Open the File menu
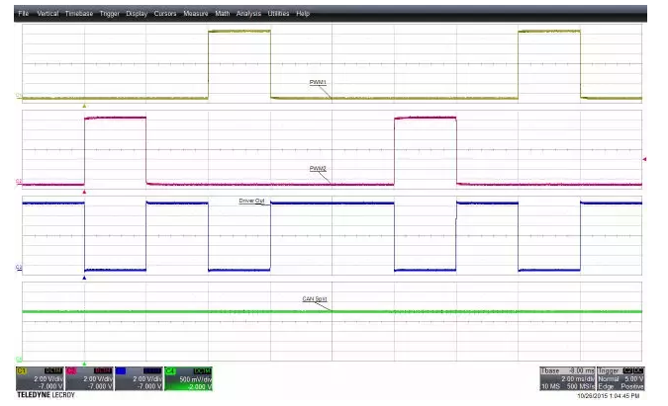668x406 pixels. (23, 14)
